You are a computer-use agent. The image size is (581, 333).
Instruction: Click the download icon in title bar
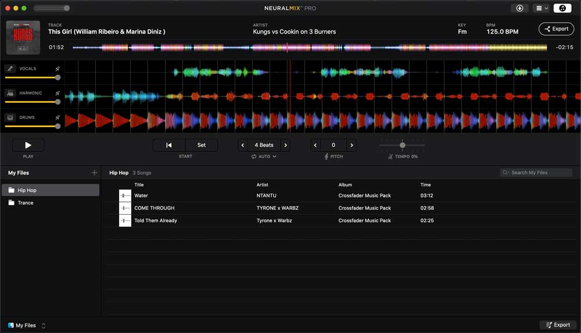(x=519, y=8)
